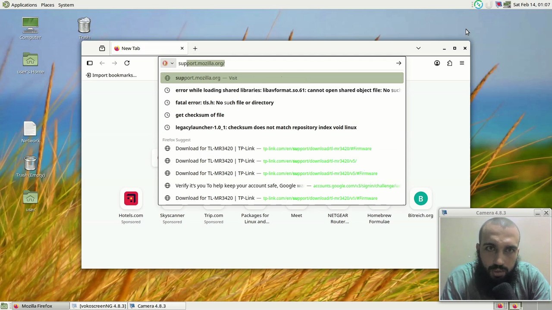The height and width of the screenshot is (310, 552).
Task: Open the Applications menu
Action: (20, 5)
